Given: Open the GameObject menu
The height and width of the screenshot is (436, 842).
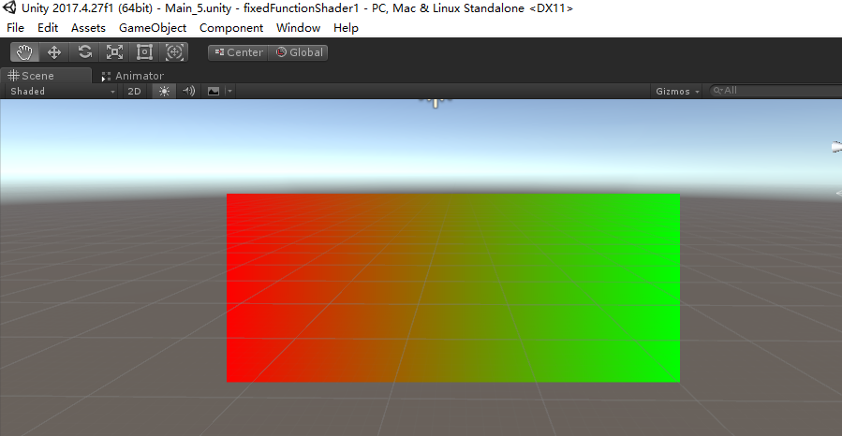Looking at the screenshot, I should pyautogui.click(x=153, y=28).
